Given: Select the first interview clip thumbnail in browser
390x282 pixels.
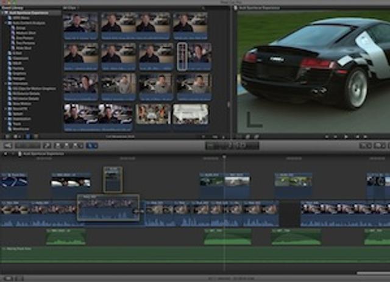Looking at the screenshot, I should pyautogui.click(x=80, y=26).
